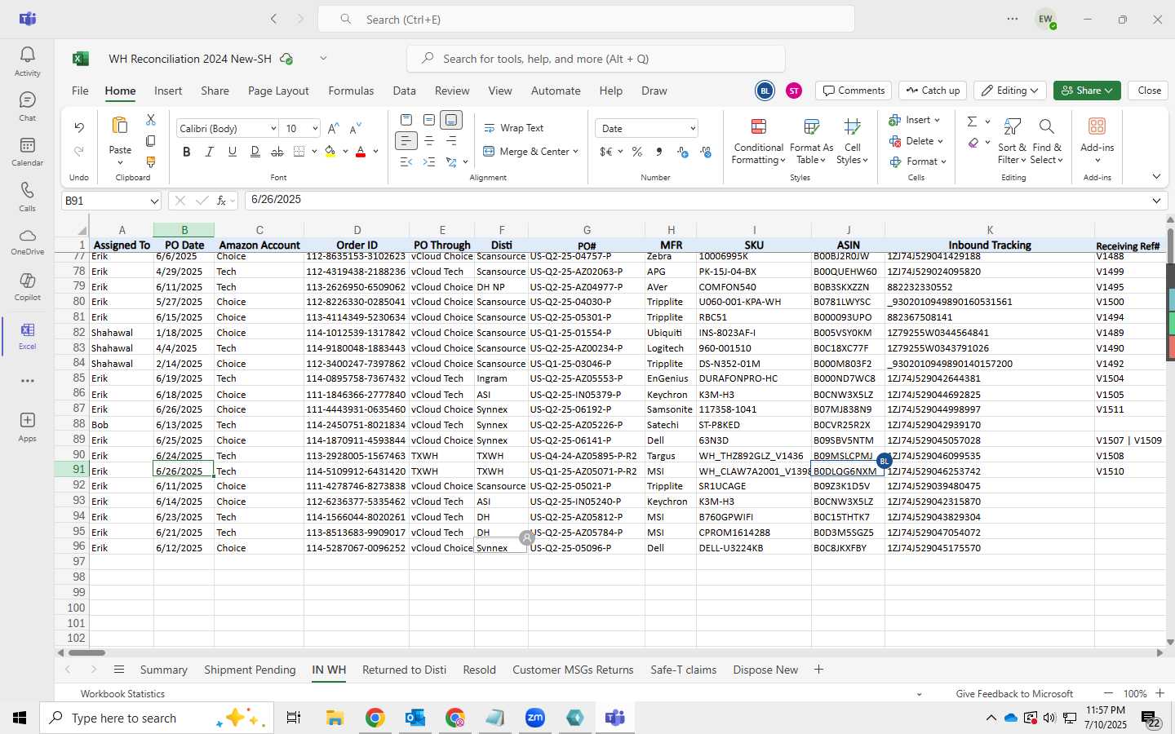Open Apps in the Teams sidebar
This screenshot has height=734, width=1175.
click(27, 427)
